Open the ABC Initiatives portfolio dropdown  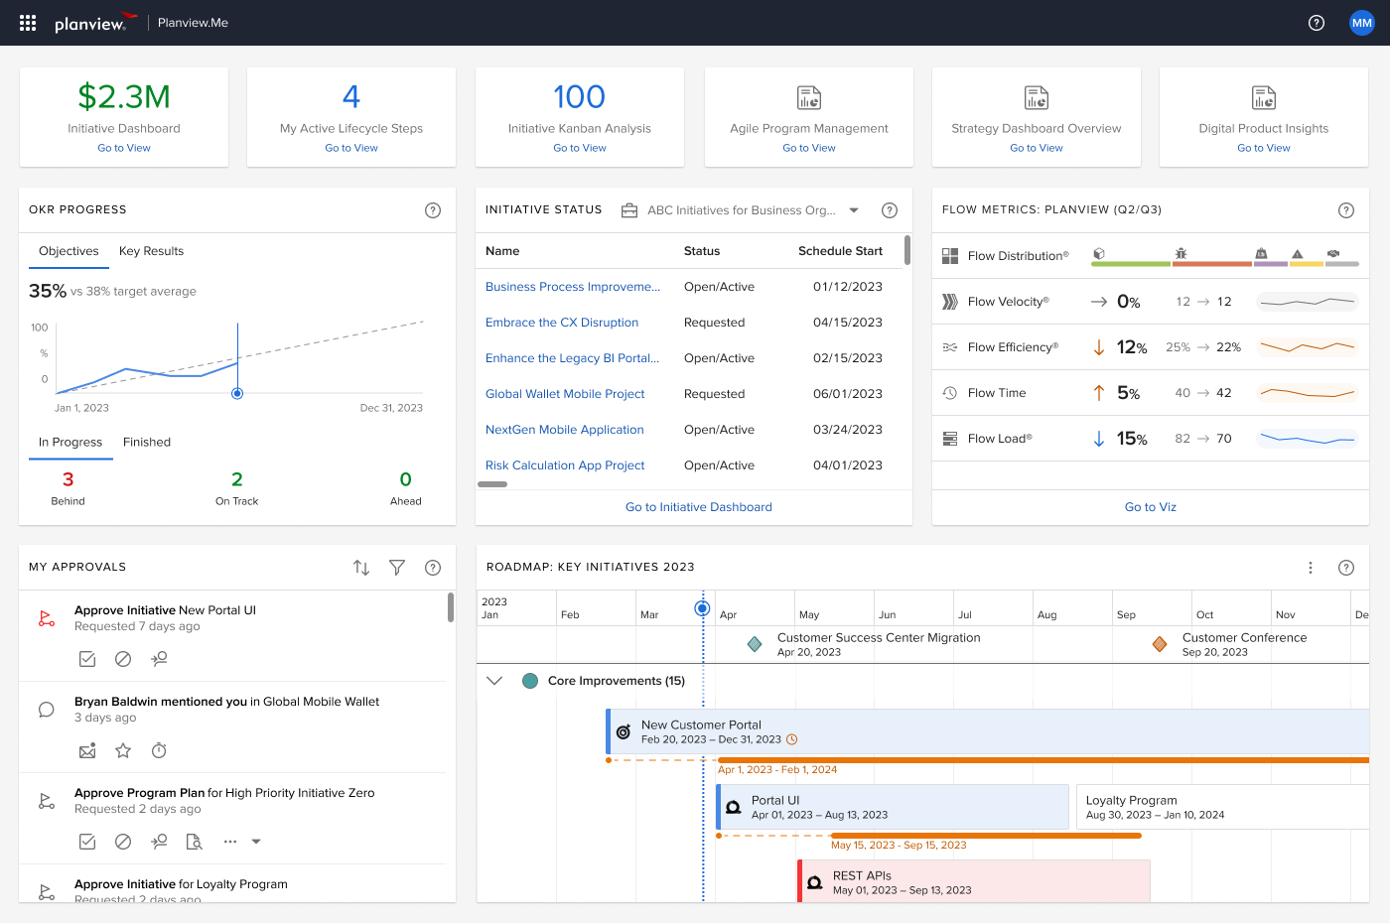click(x=854, y=210)
